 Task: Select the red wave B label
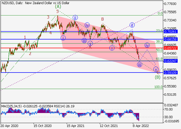tap(103, 19)
